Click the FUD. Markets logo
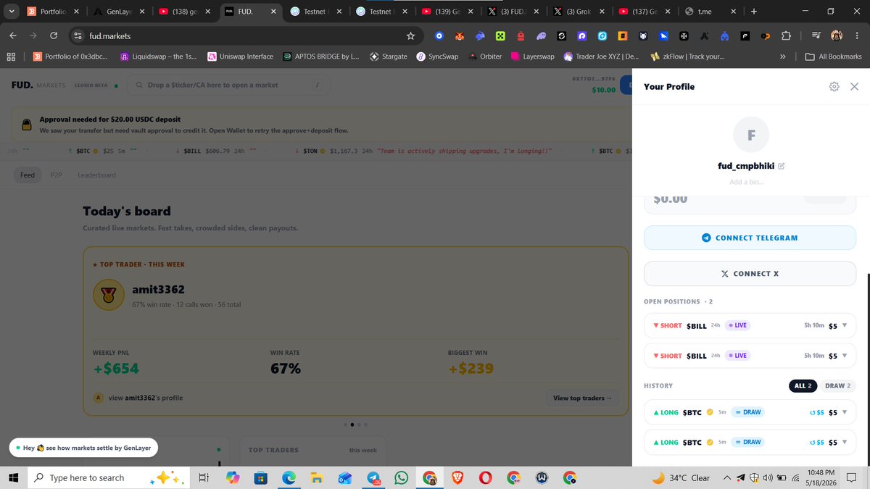The image size is (870, 489). click(38, 85)
